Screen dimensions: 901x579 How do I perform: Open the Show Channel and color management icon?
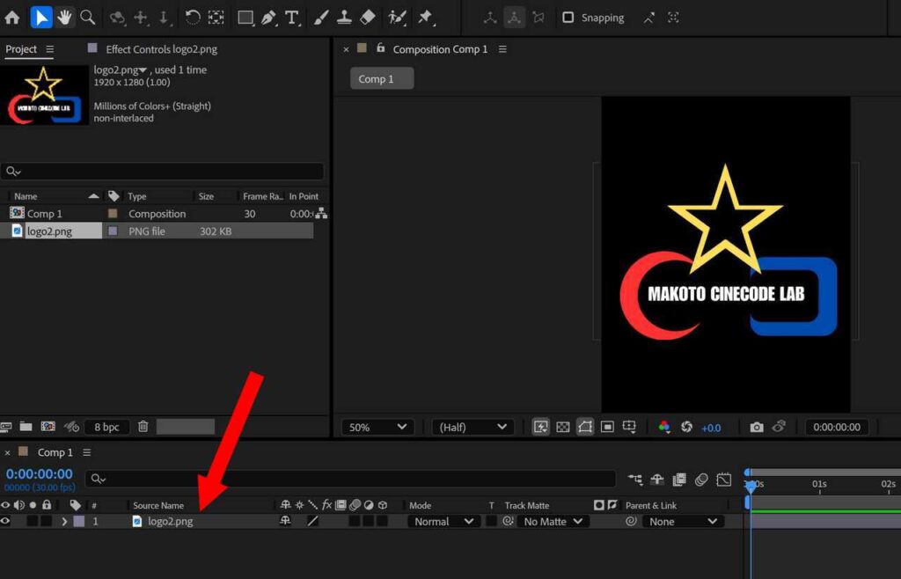pos(664,427)
